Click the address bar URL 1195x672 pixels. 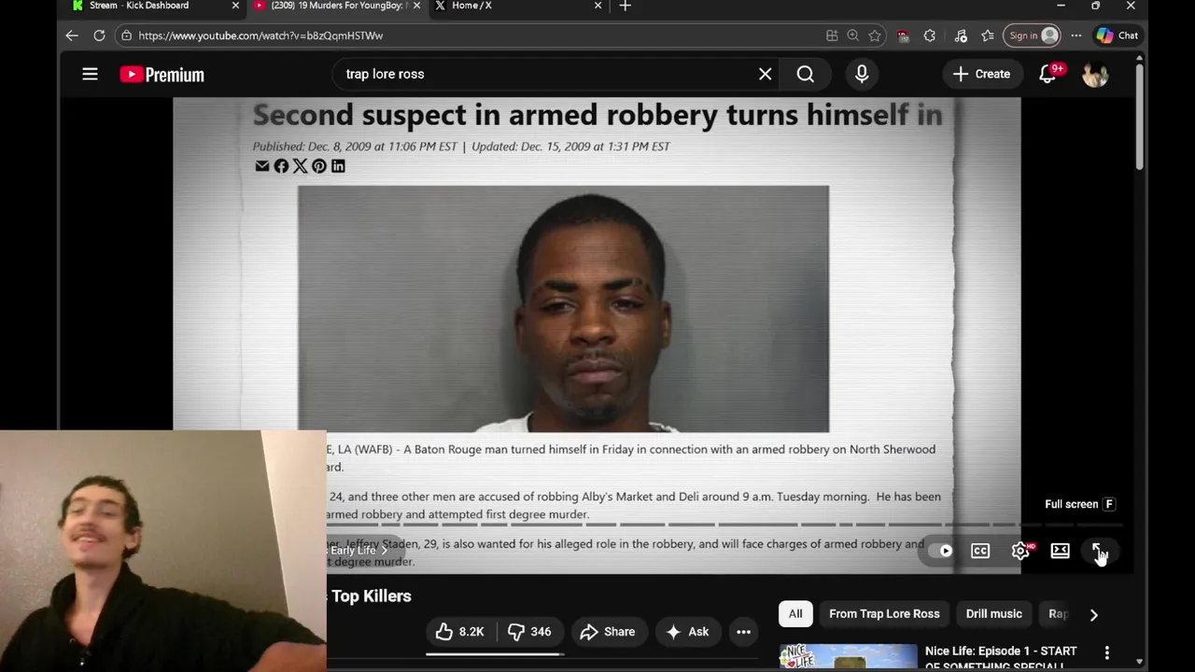[260, 35]
